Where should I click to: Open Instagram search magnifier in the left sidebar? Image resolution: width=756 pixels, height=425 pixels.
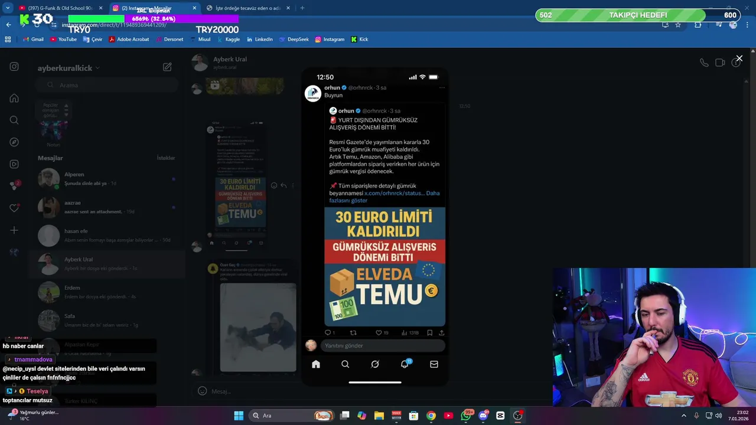click(x=14, y=120)
